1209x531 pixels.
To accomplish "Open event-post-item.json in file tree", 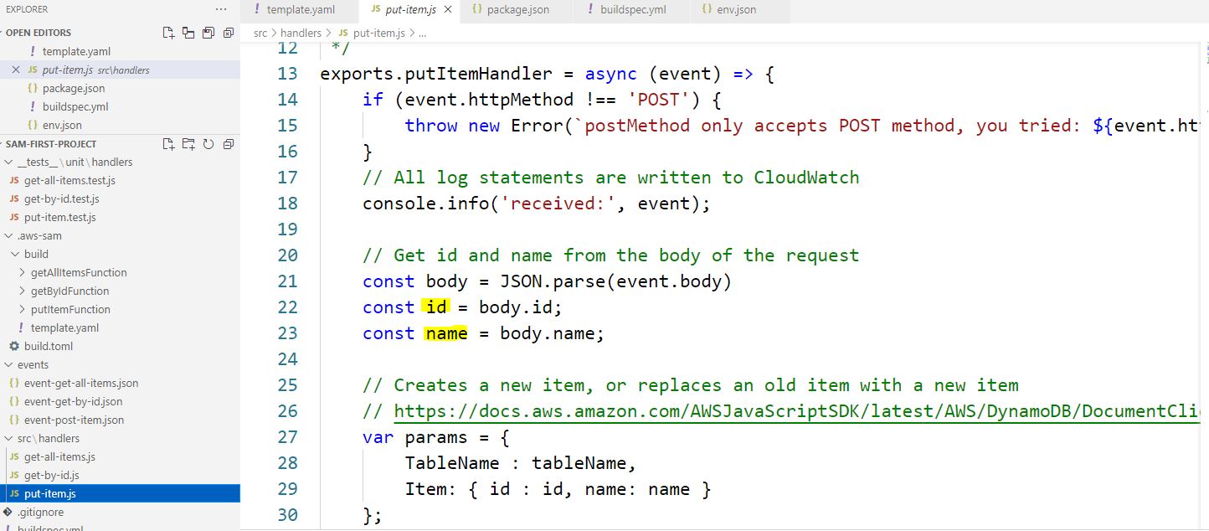I will (74, 420).
